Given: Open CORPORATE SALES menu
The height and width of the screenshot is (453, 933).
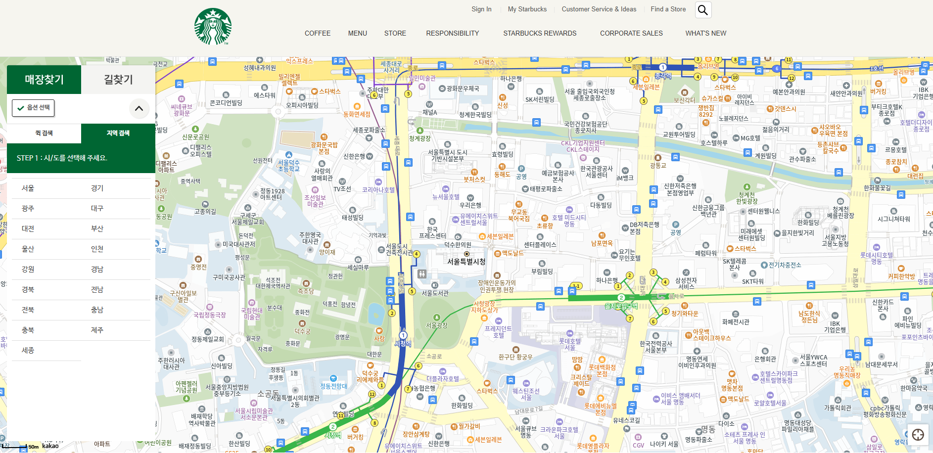Looking at the screenshot, I should pos(631,33).
